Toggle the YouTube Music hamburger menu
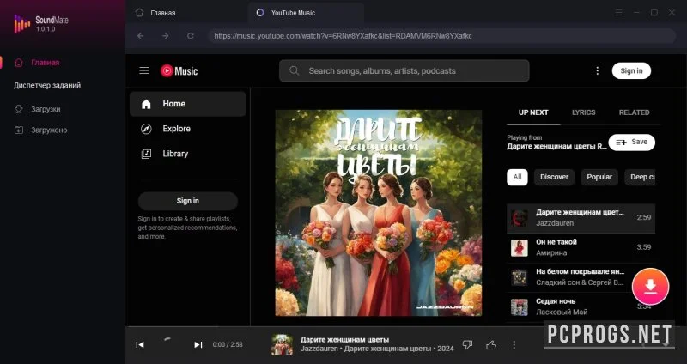Viewport: 687px width, 364px height. tap(144, 70)
